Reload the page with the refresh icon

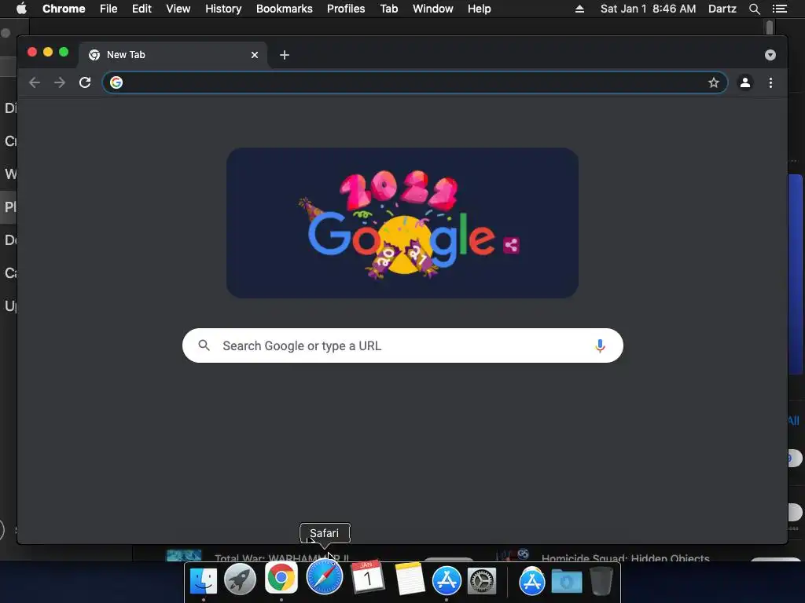tap(85, 82)
